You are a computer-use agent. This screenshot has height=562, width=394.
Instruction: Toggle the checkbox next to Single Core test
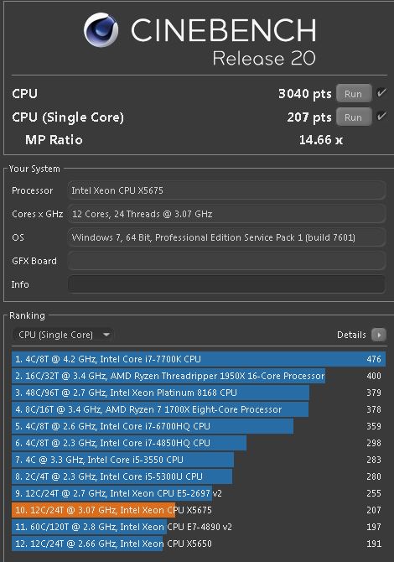(381, 116)
